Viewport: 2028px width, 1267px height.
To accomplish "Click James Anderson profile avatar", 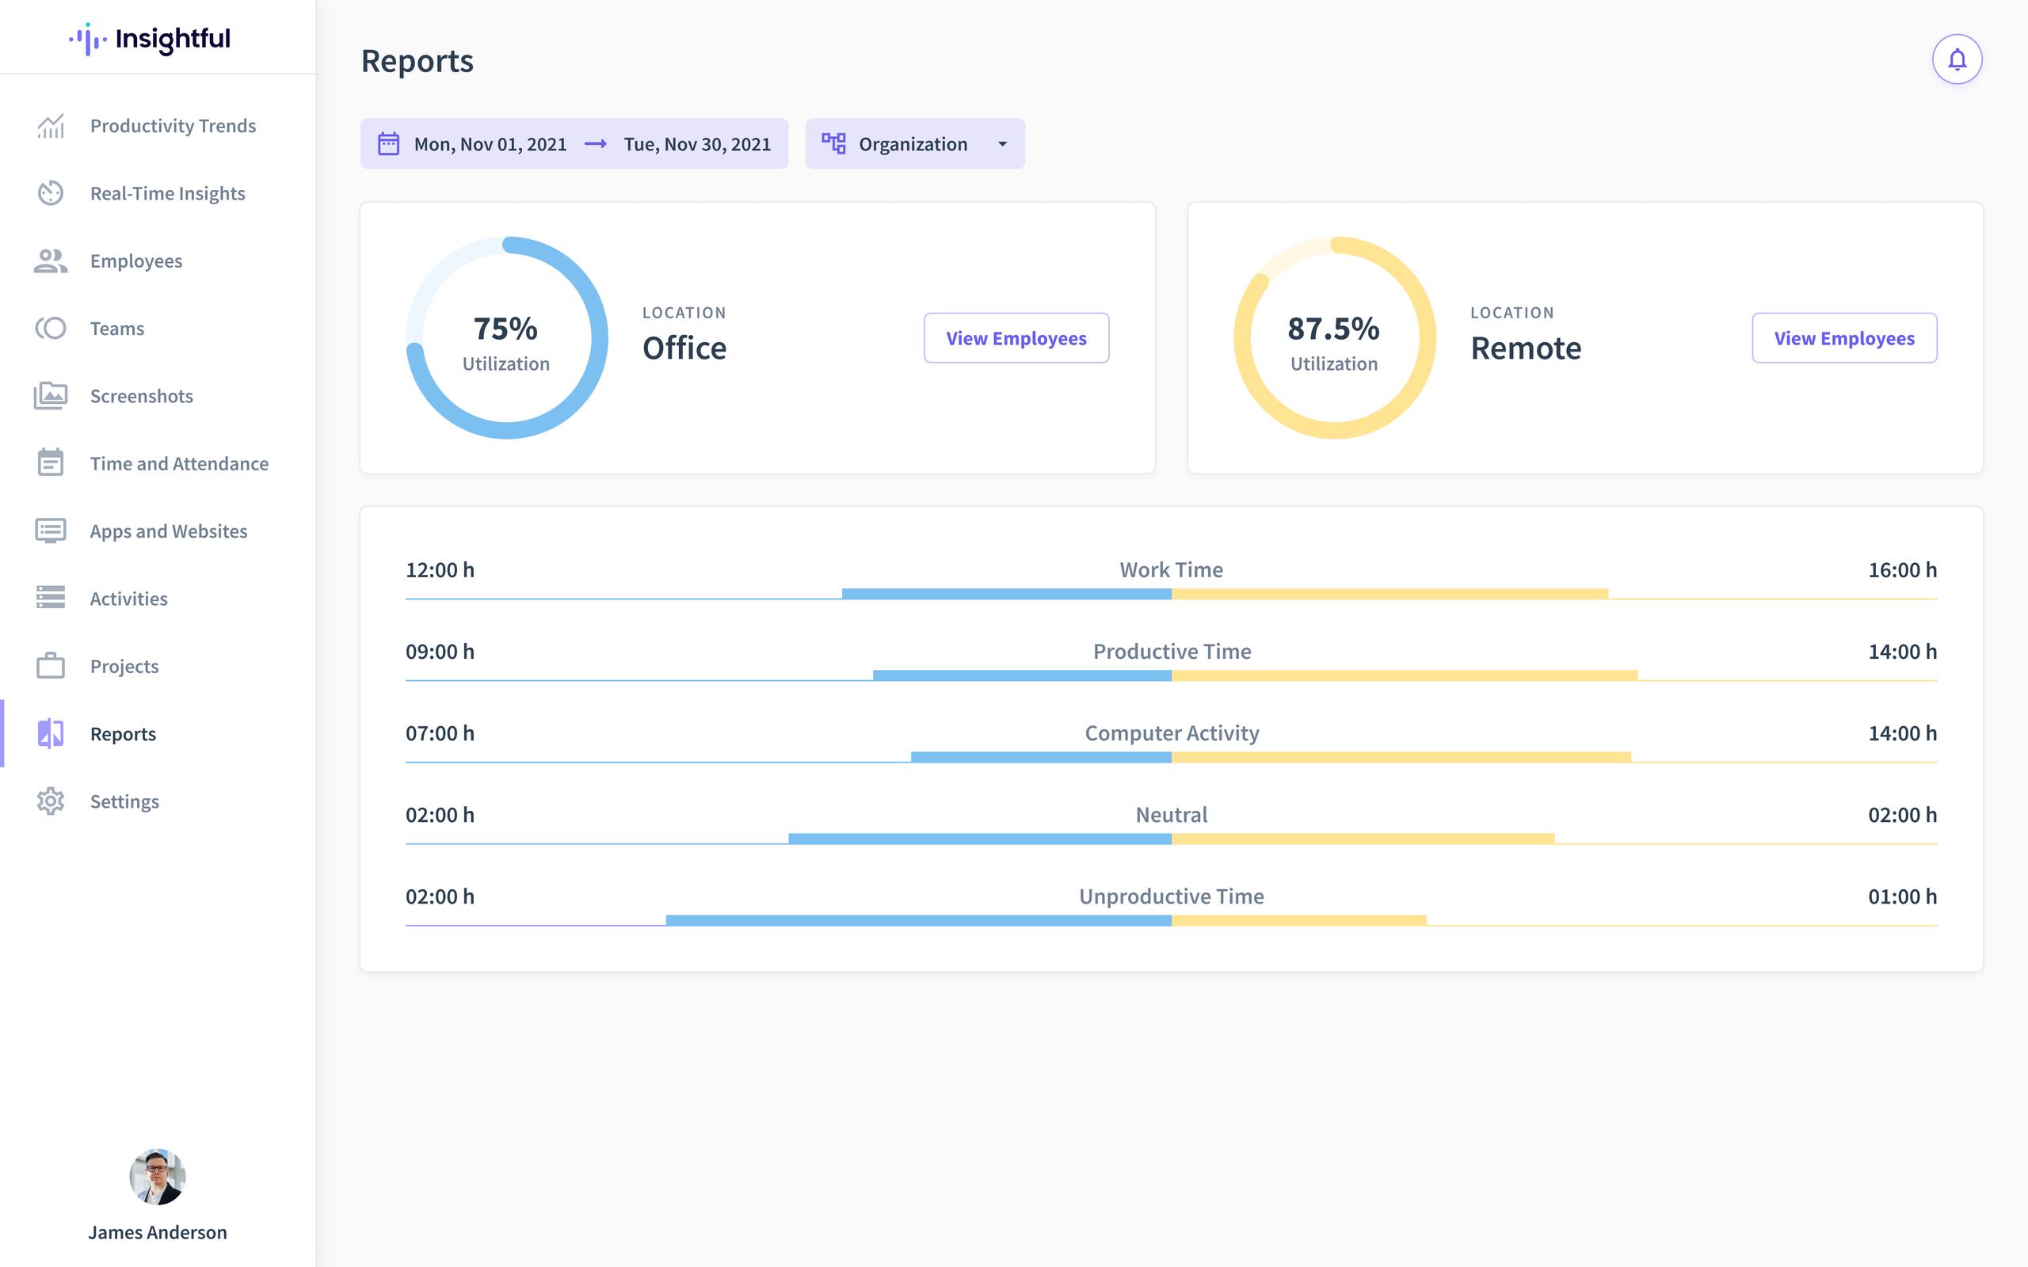I will (158, 1177).
